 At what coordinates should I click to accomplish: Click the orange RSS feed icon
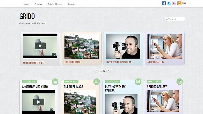pyautogui.click(x=179, y=3)
